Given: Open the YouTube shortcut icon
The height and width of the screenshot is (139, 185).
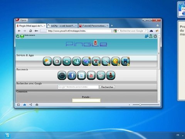Looking at the screenshot, I should click(91, 75).
